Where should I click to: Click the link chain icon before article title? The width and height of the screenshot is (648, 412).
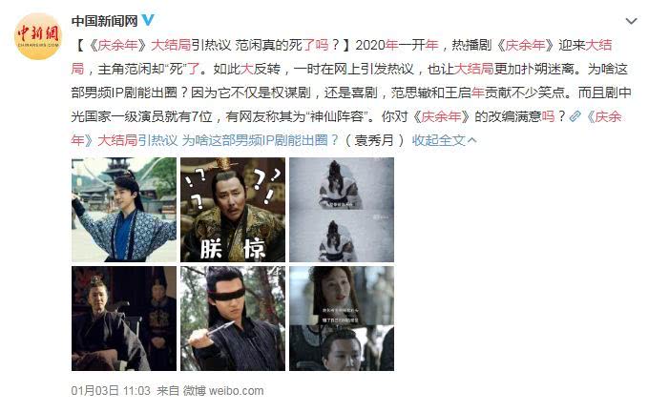pos(575,116)
